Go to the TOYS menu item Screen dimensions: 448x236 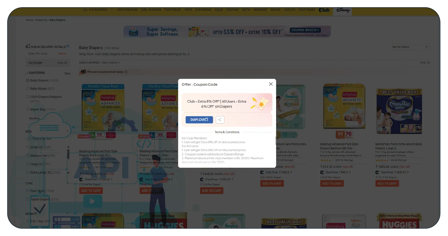188,10
